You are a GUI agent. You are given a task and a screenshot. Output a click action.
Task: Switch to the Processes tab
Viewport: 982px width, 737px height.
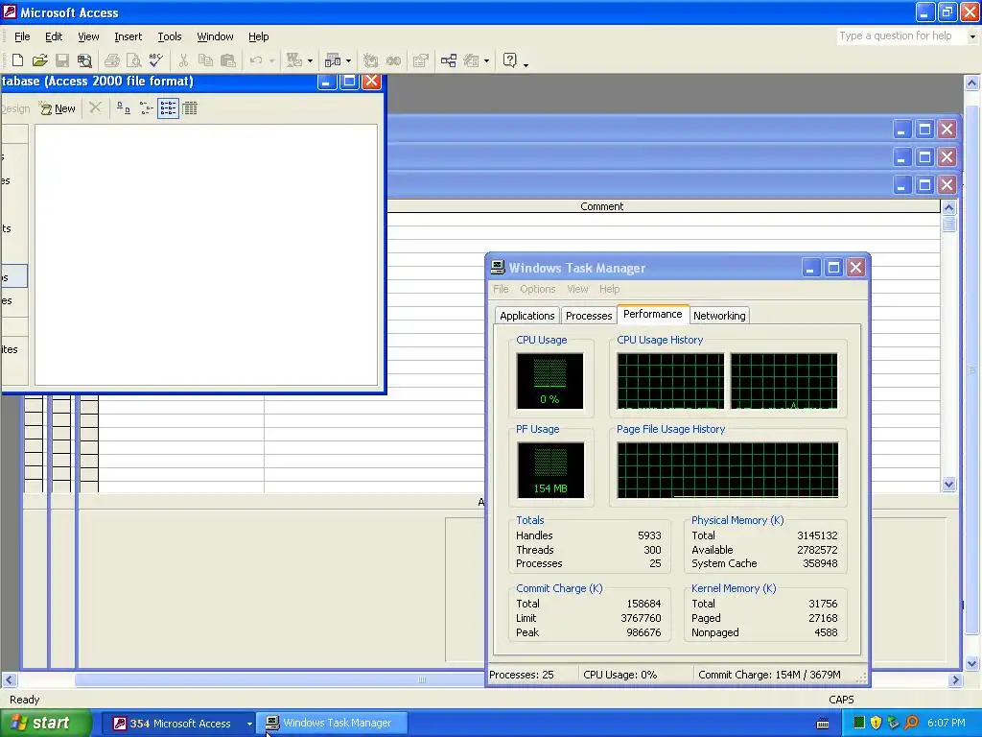coord(589,315)
